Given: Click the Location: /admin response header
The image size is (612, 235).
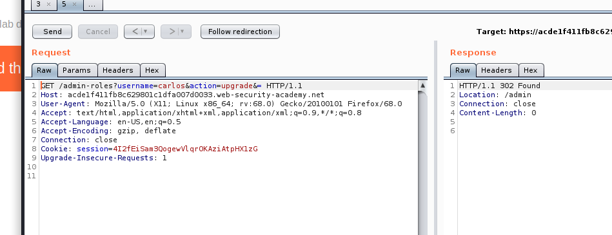Looking at the screenshot, I should point(495,95).
